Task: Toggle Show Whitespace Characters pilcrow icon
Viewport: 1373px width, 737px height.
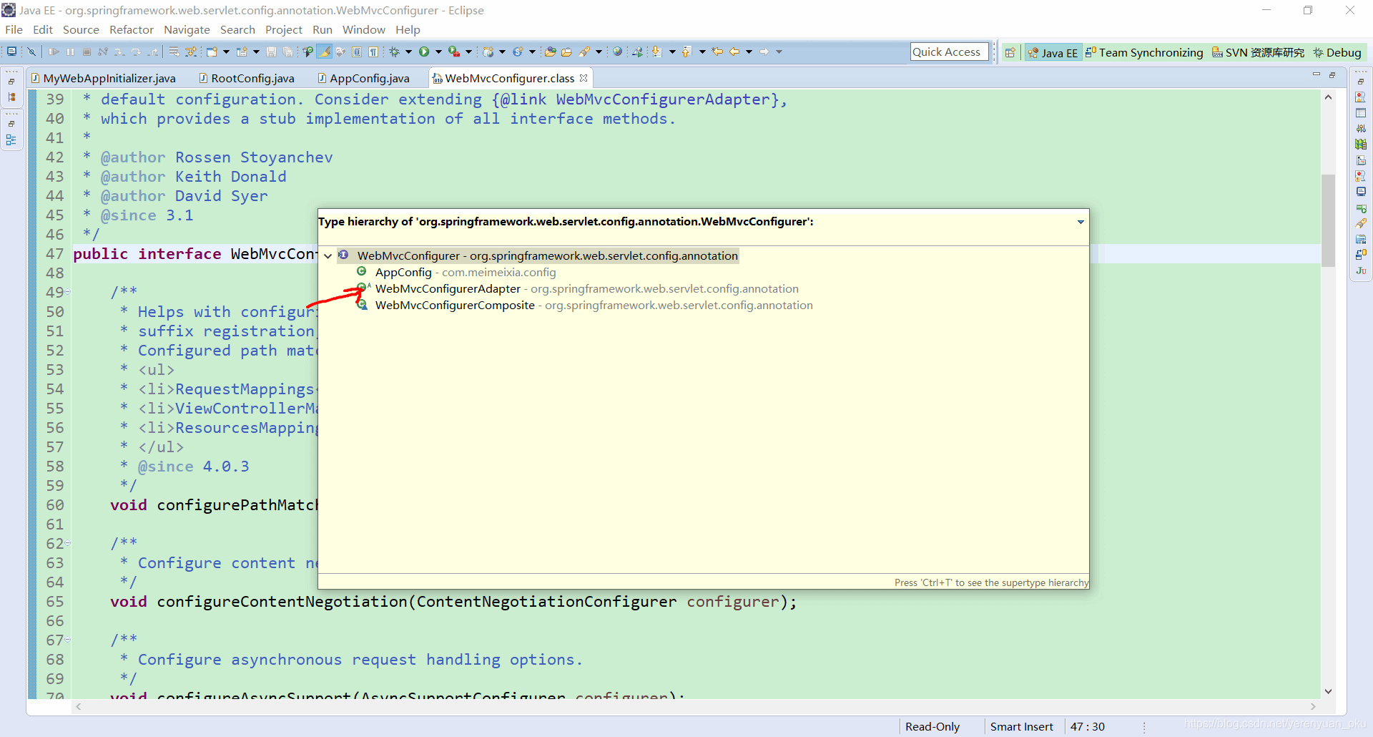Action: [x=373, y=52]
